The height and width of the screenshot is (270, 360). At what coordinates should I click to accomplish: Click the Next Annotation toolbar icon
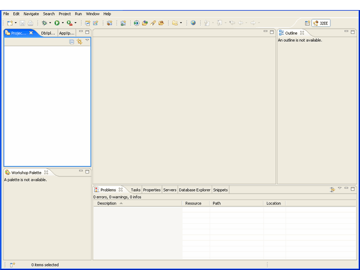click(x=207, y=23)
